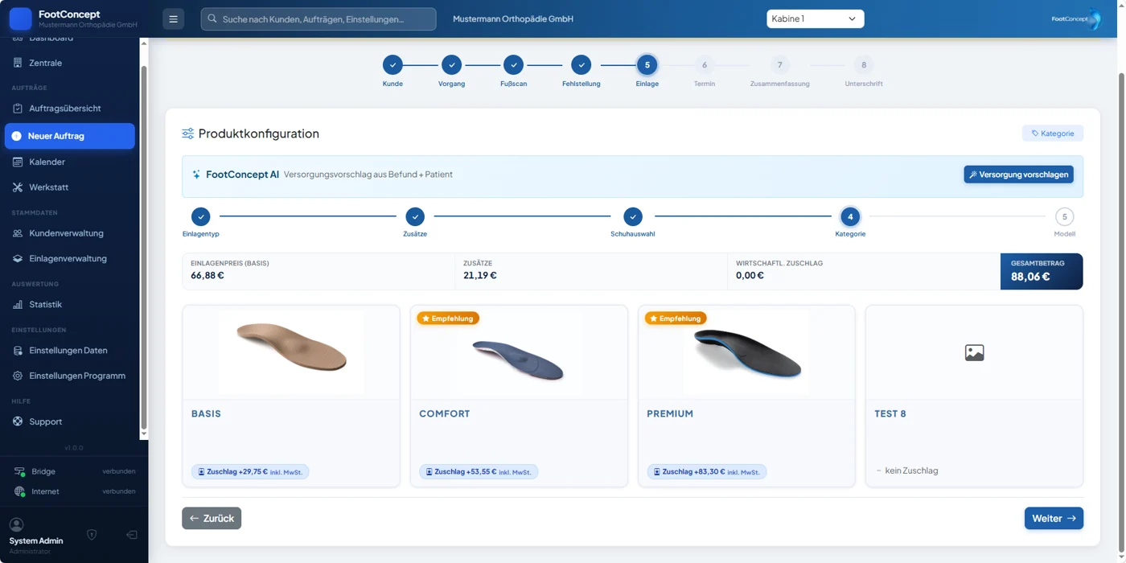Go to the Zusätze configuration sub-step
This screenshot has height=563, width=1126.
coord(415,216)
